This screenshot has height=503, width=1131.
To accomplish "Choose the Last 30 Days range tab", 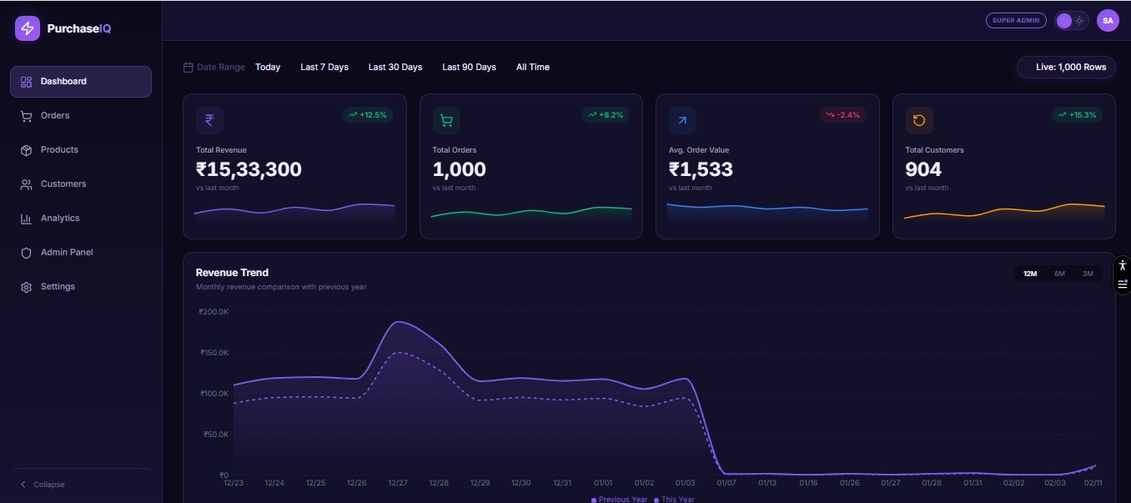I will click(395, 67).
